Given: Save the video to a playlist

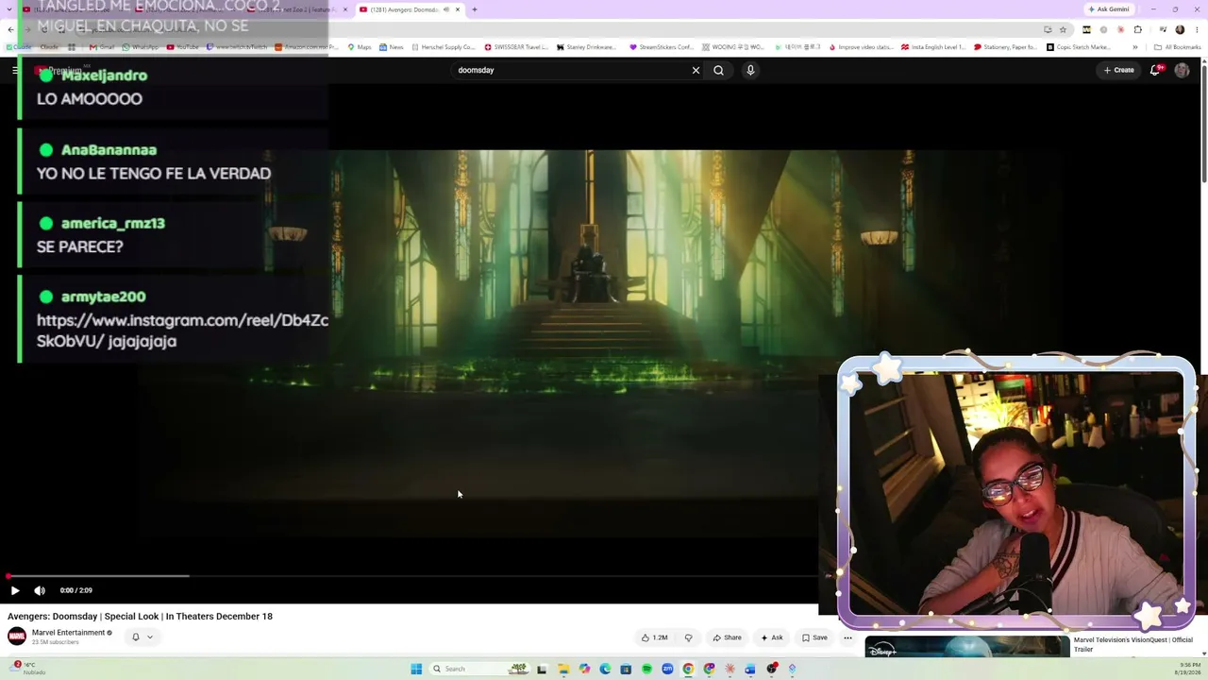Looking at the screenshot, I should pos(814,637).
